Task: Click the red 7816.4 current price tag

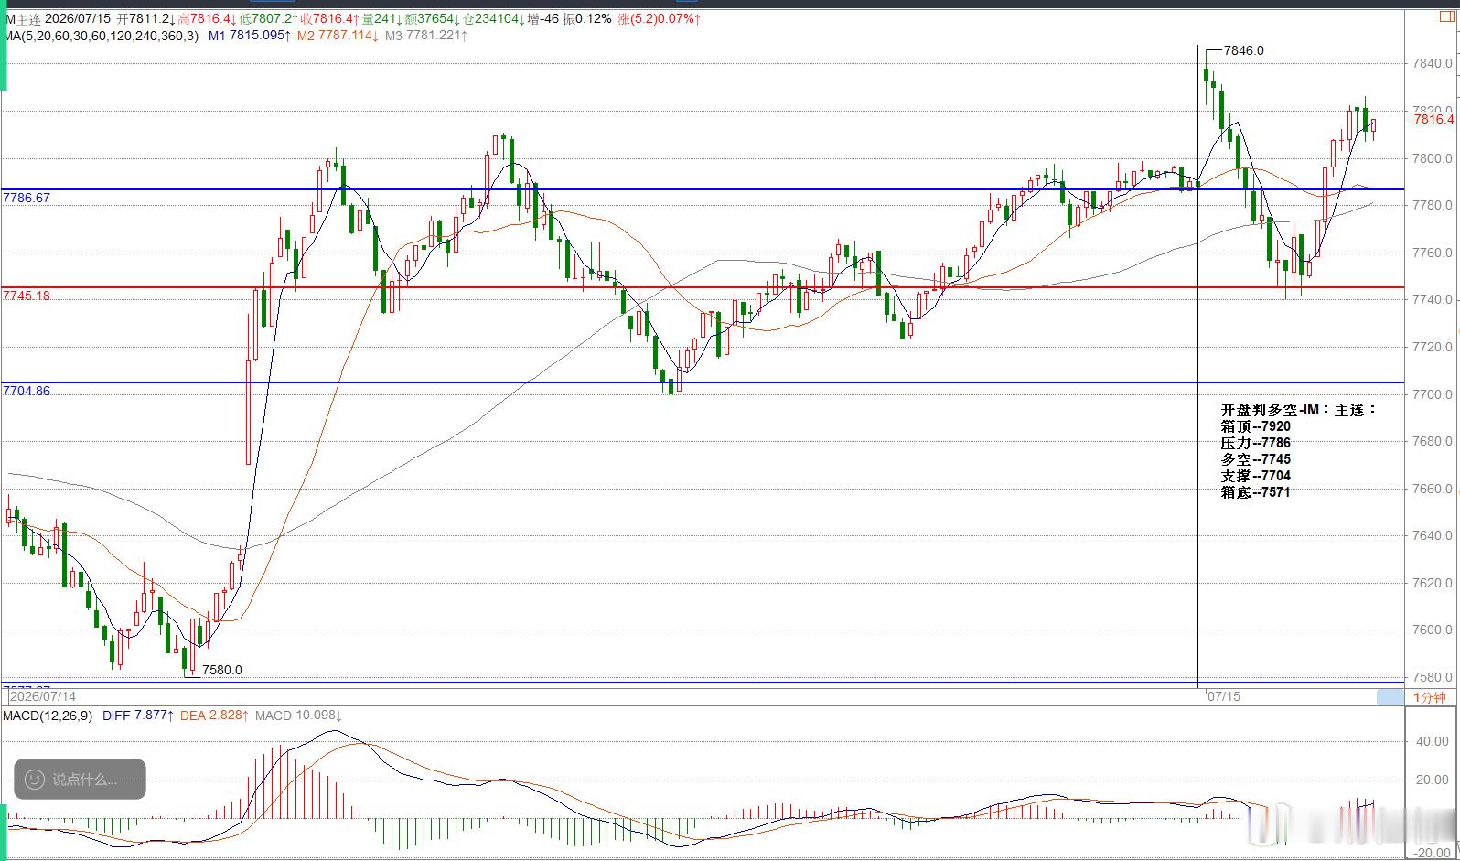Action: click(x=1433, y=119)
